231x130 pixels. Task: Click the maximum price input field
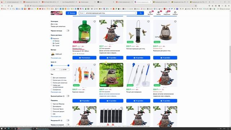tap(65, 70)
